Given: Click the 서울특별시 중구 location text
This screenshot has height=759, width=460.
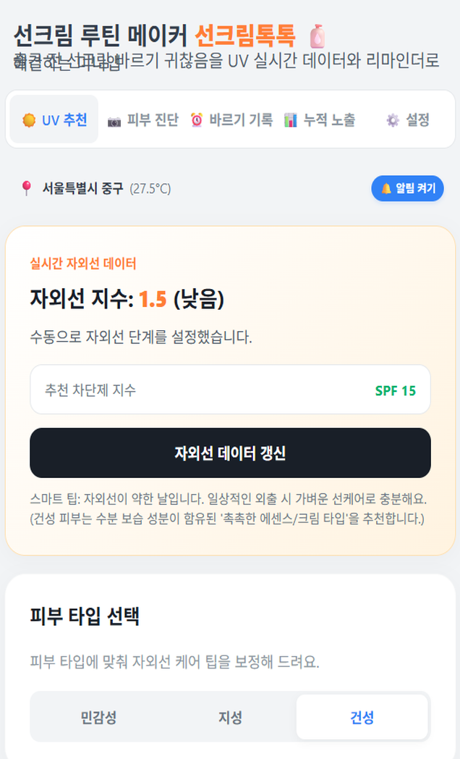Looking at the screenshot, I should (83, 188).
